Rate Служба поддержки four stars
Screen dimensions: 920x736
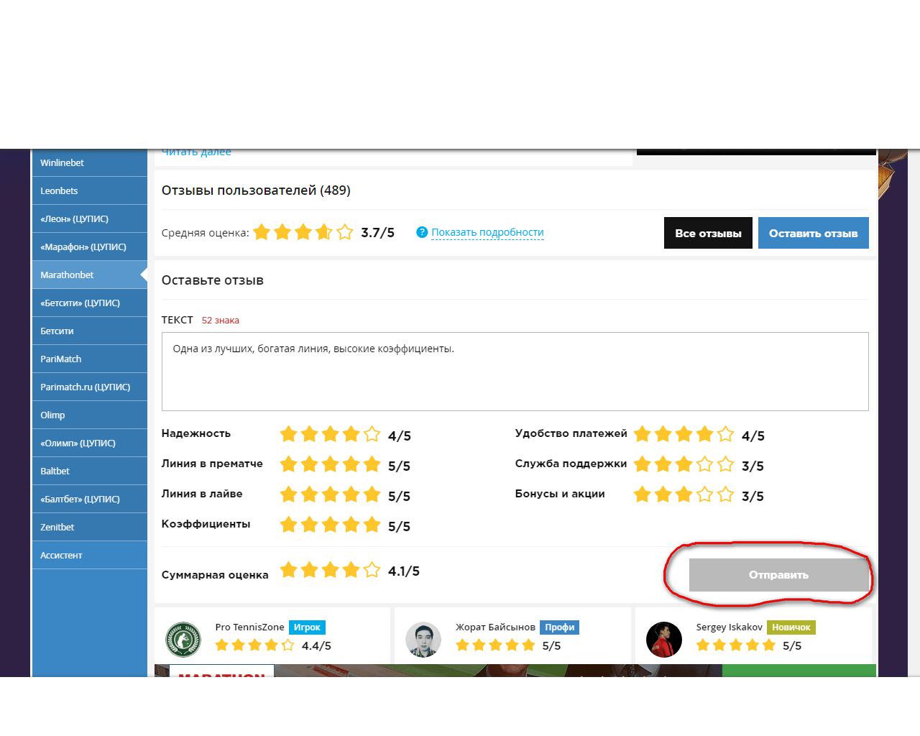click(x=704, y=464)
